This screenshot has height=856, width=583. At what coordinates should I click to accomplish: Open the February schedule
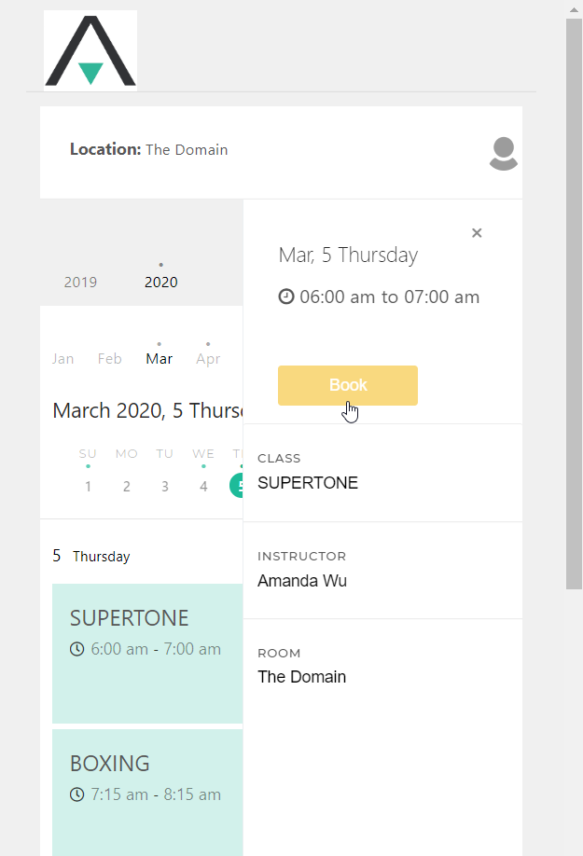tap(109, 358)
